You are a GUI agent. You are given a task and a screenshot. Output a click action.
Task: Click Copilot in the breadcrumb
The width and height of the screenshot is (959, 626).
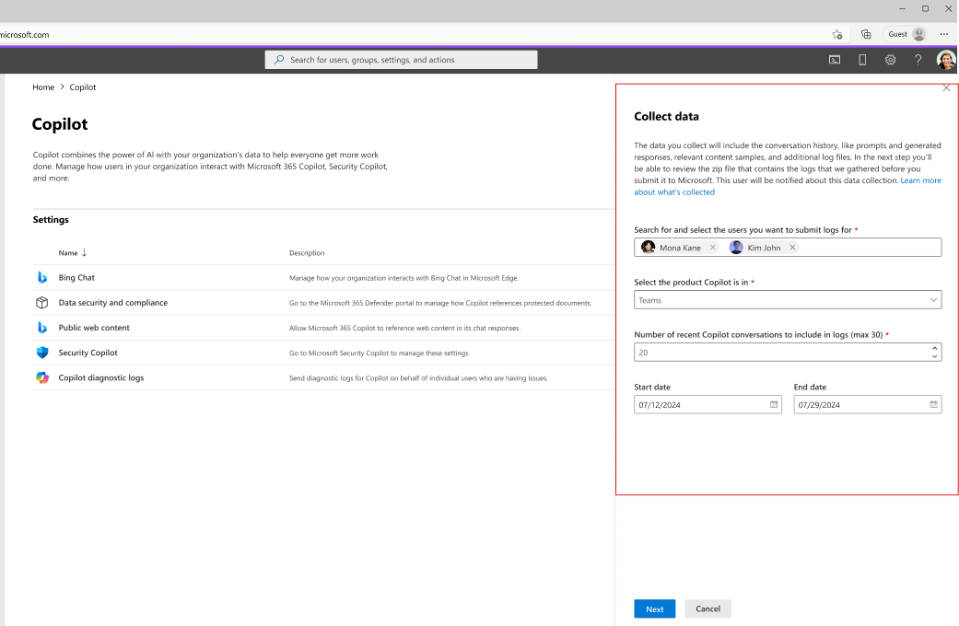click(x=83, y=87)
